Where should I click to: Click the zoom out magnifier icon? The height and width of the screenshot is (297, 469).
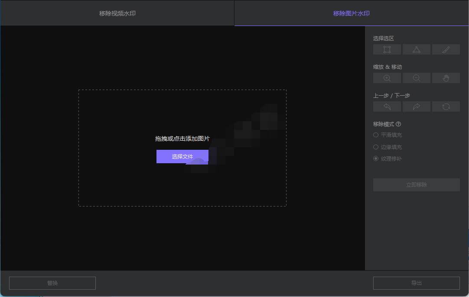(x=416, y=78)
